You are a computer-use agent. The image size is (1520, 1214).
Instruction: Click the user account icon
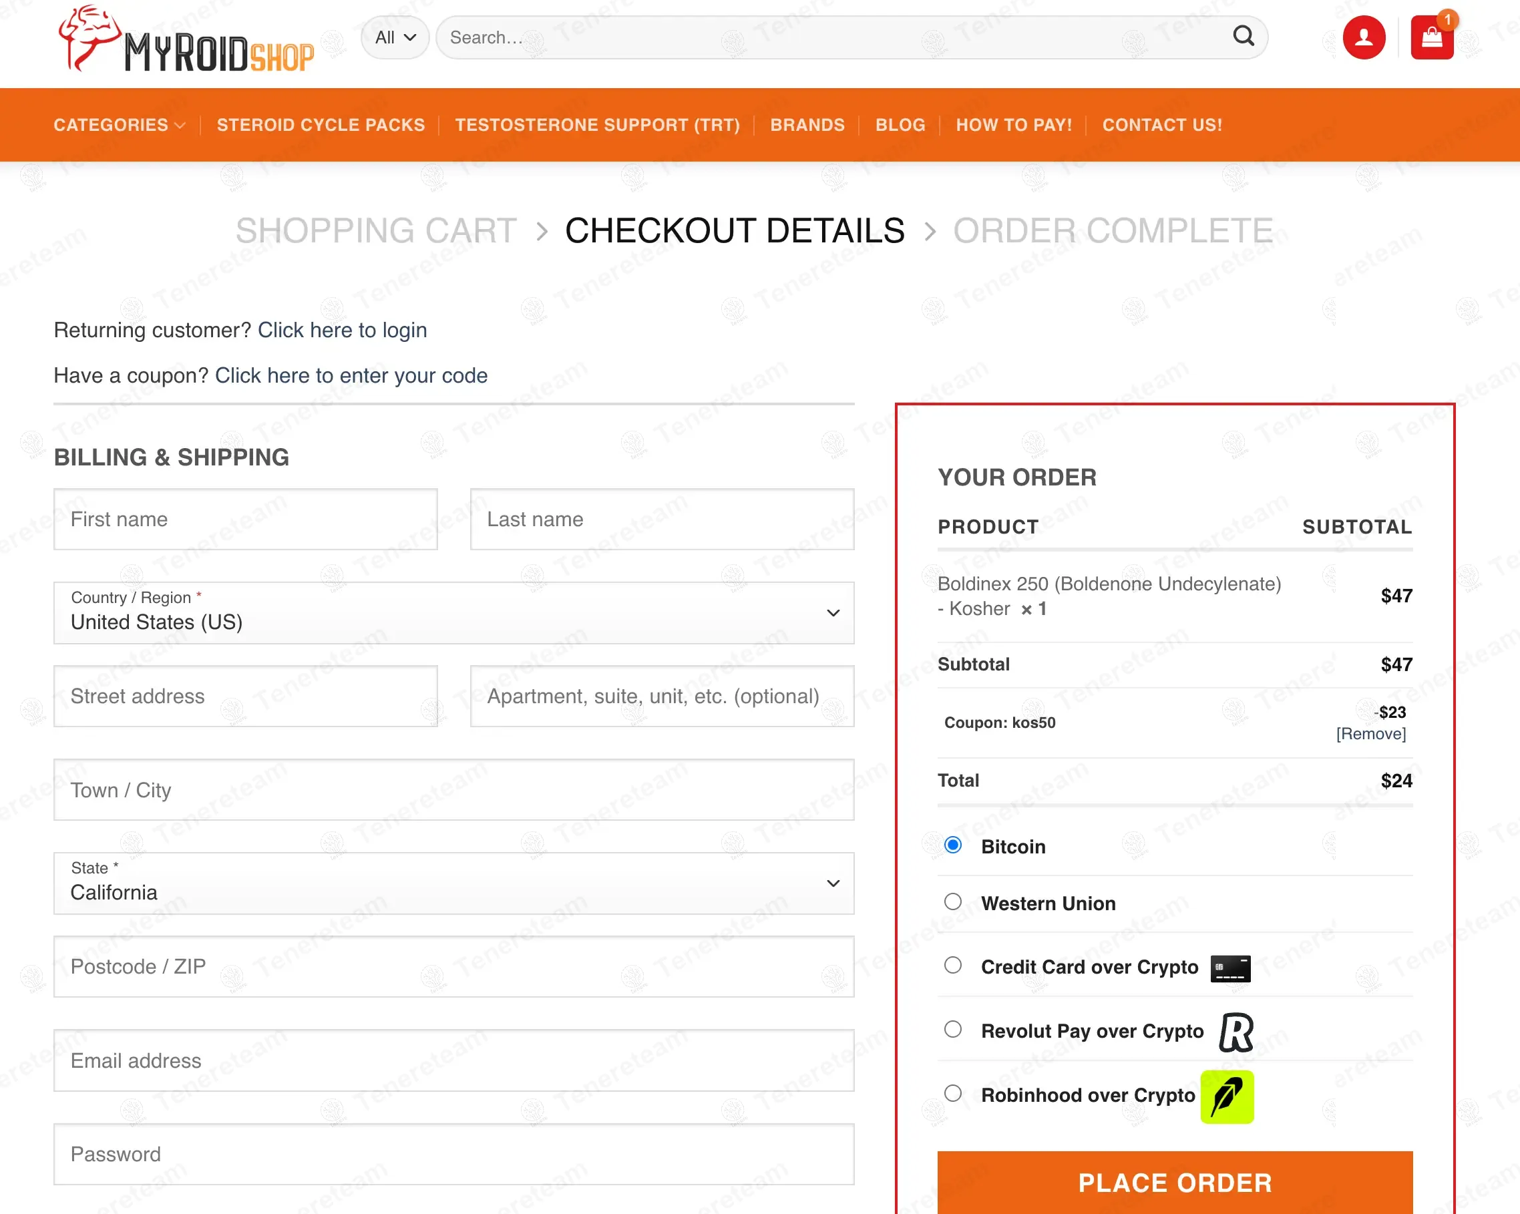point(1364,37)
